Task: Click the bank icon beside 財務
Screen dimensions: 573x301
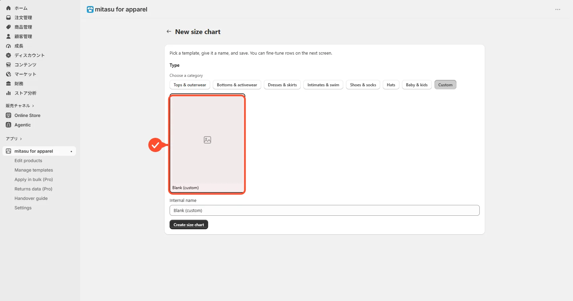Action: (x=8, y=84)
